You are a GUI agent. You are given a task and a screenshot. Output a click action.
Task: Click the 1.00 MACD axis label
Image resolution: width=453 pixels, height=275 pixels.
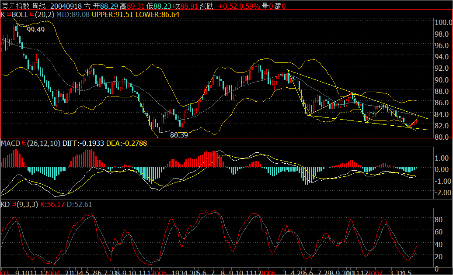click(442, 158)
